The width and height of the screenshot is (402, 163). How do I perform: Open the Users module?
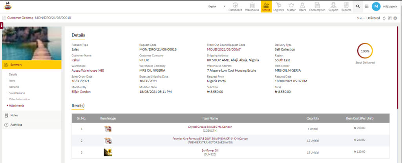(302, 7)
